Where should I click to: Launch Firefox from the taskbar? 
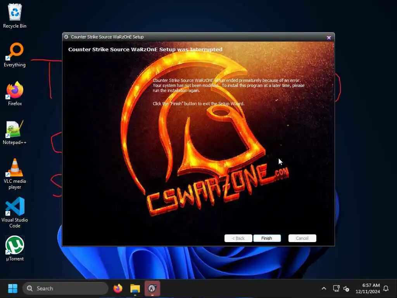118,288
